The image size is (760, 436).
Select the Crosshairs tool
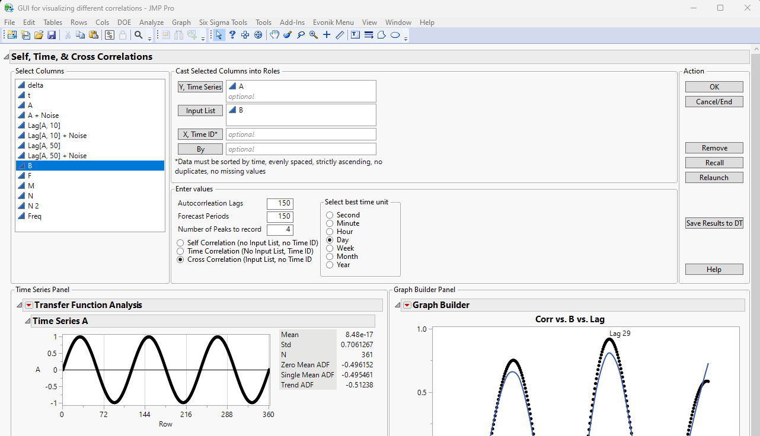coord(326,34)
